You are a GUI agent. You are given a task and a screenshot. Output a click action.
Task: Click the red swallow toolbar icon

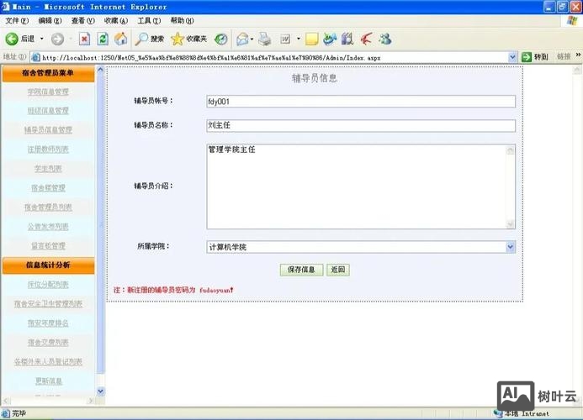coord(366,39)
